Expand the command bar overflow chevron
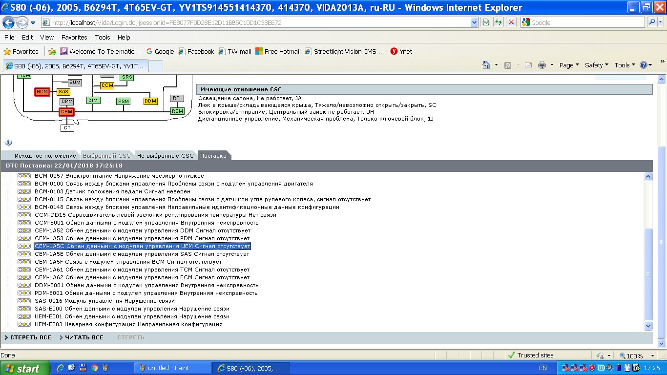Screen dimensions: 667x375 pos(662,62)
